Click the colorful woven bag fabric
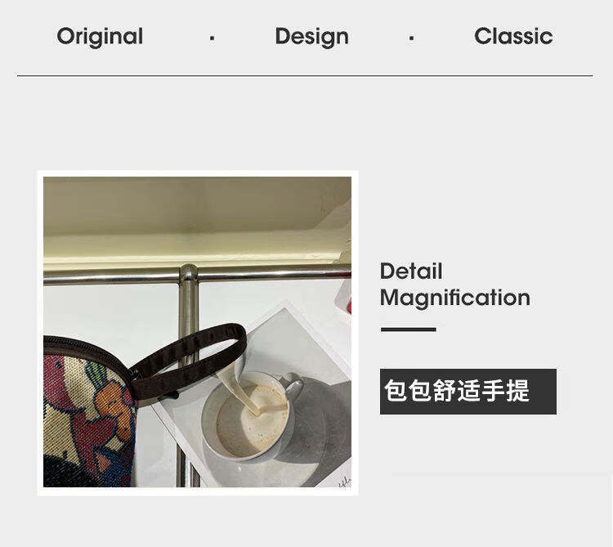 tap(88, 420)
